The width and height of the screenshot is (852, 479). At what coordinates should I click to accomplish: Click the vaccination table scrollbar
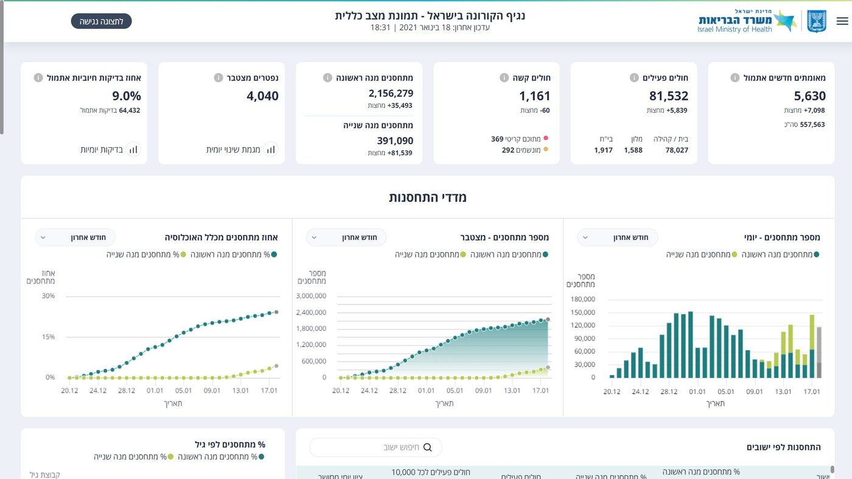click(833, 469)
